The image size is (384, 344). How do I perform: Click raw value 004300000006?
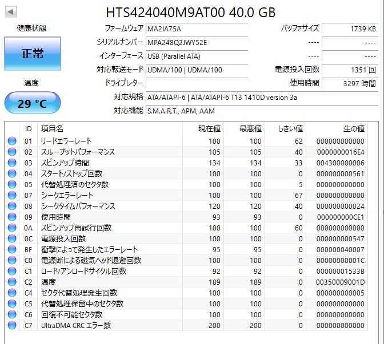pos(341,163)
